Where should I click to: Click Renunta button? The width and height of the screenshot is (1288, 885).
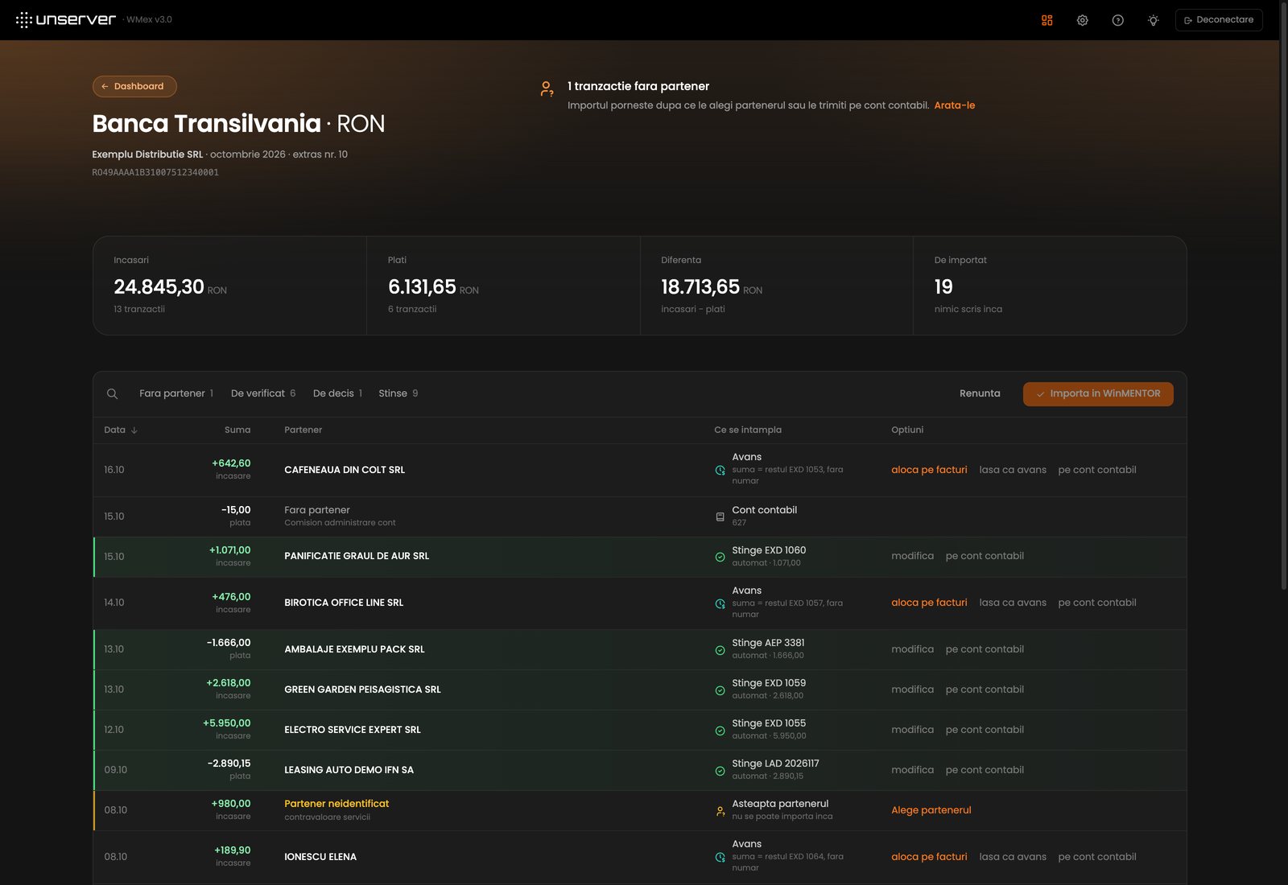pos(980,393)
